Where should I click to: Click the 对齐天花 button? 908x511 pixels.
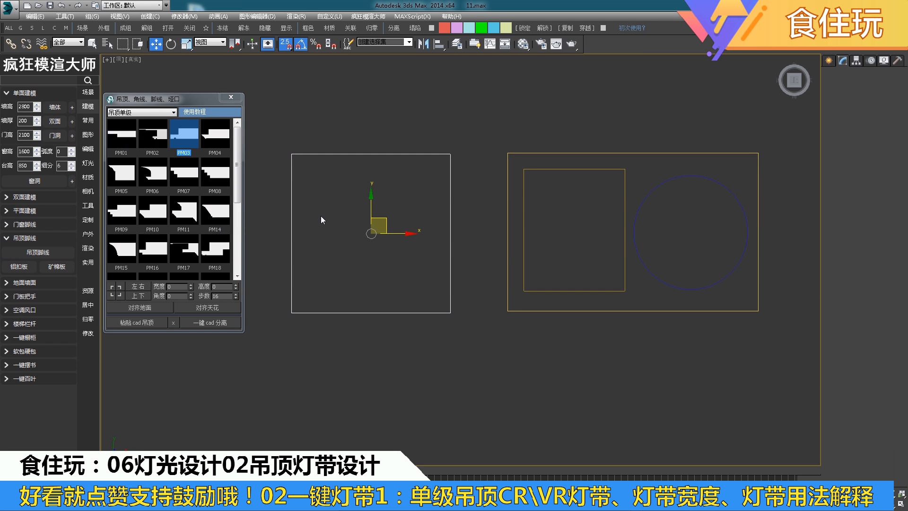[x=207, y=308]
